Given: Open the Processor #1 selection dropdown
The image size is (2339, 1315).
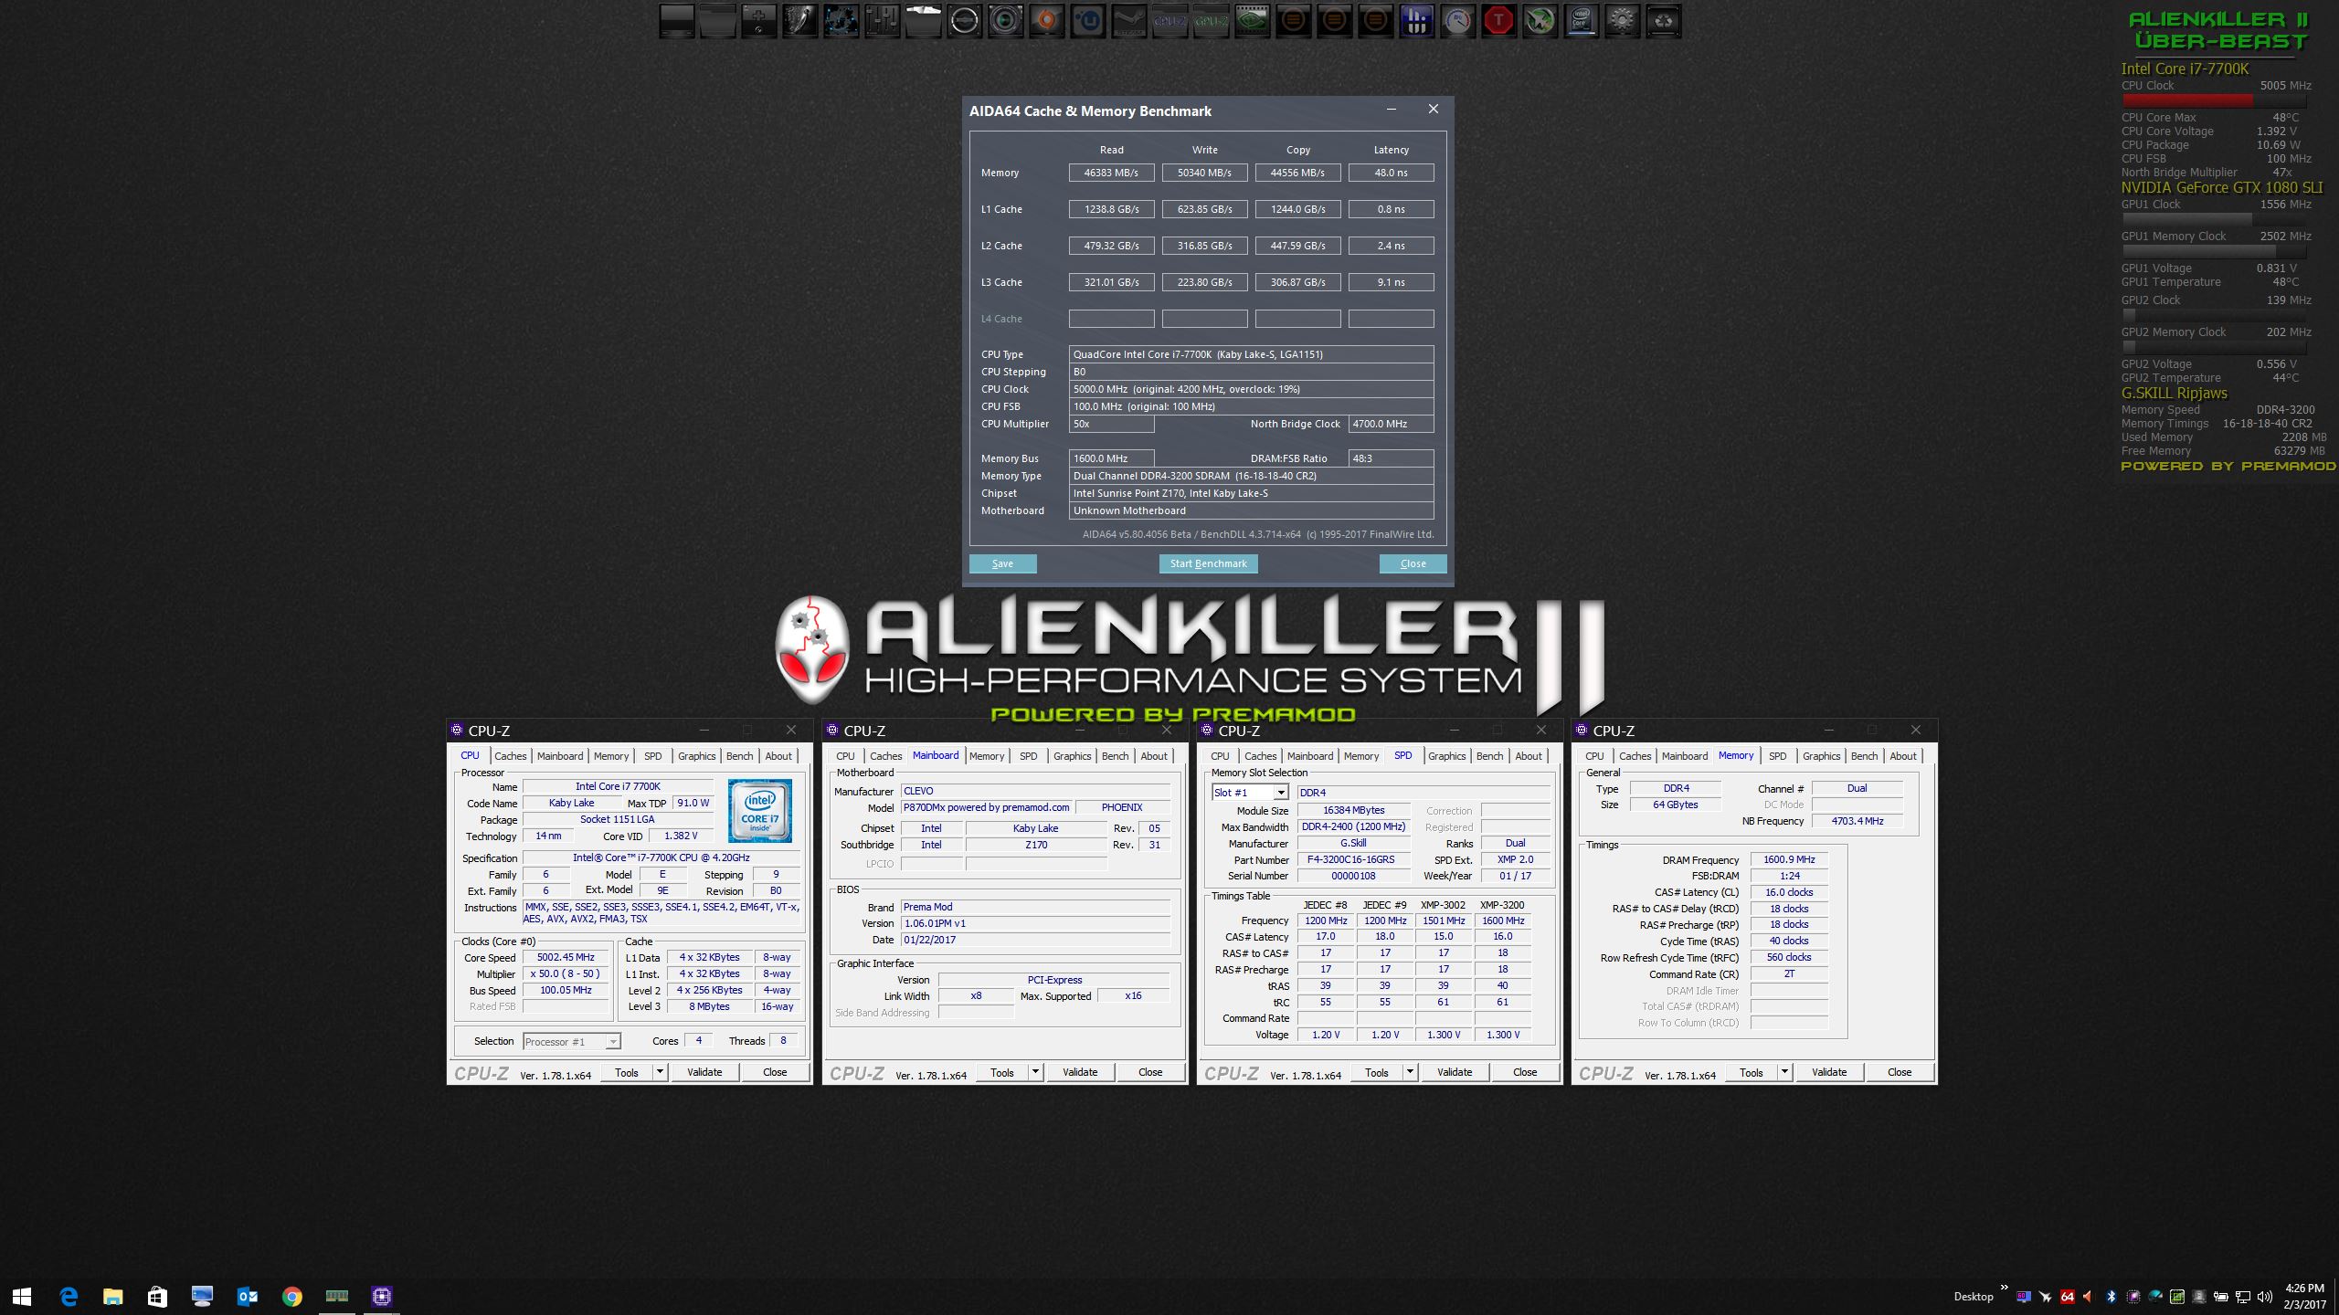Looking at the screenshot, I should (612, 1042).
